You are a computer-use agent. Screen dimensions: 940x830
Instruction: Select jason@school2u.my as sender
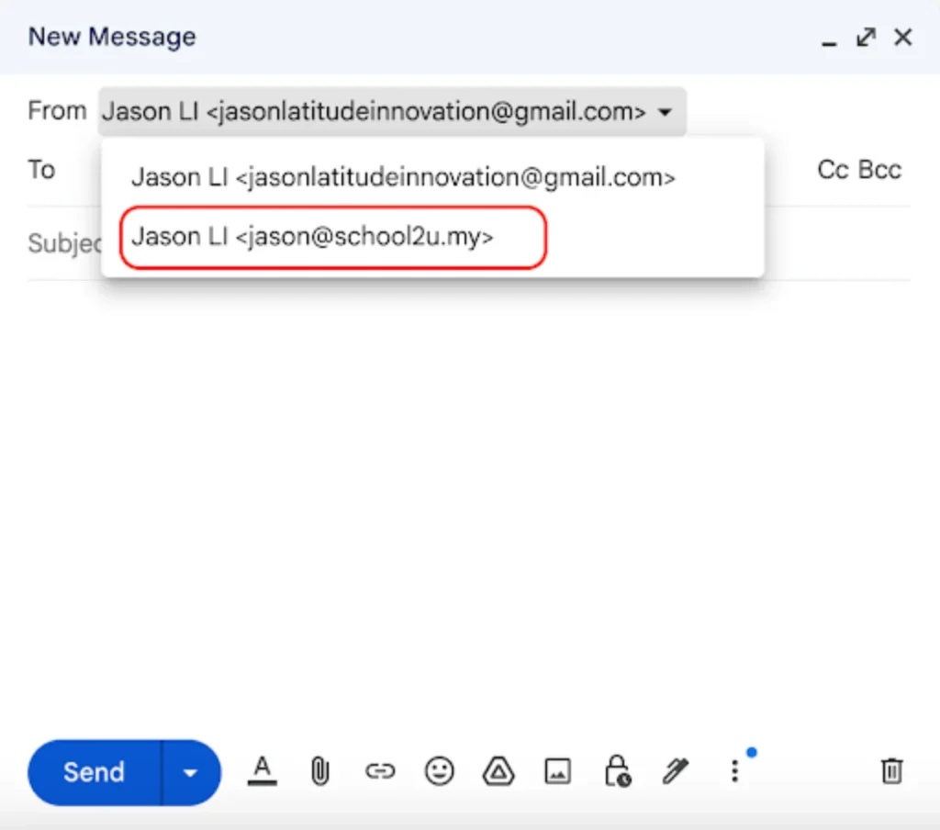coord(312,237)
